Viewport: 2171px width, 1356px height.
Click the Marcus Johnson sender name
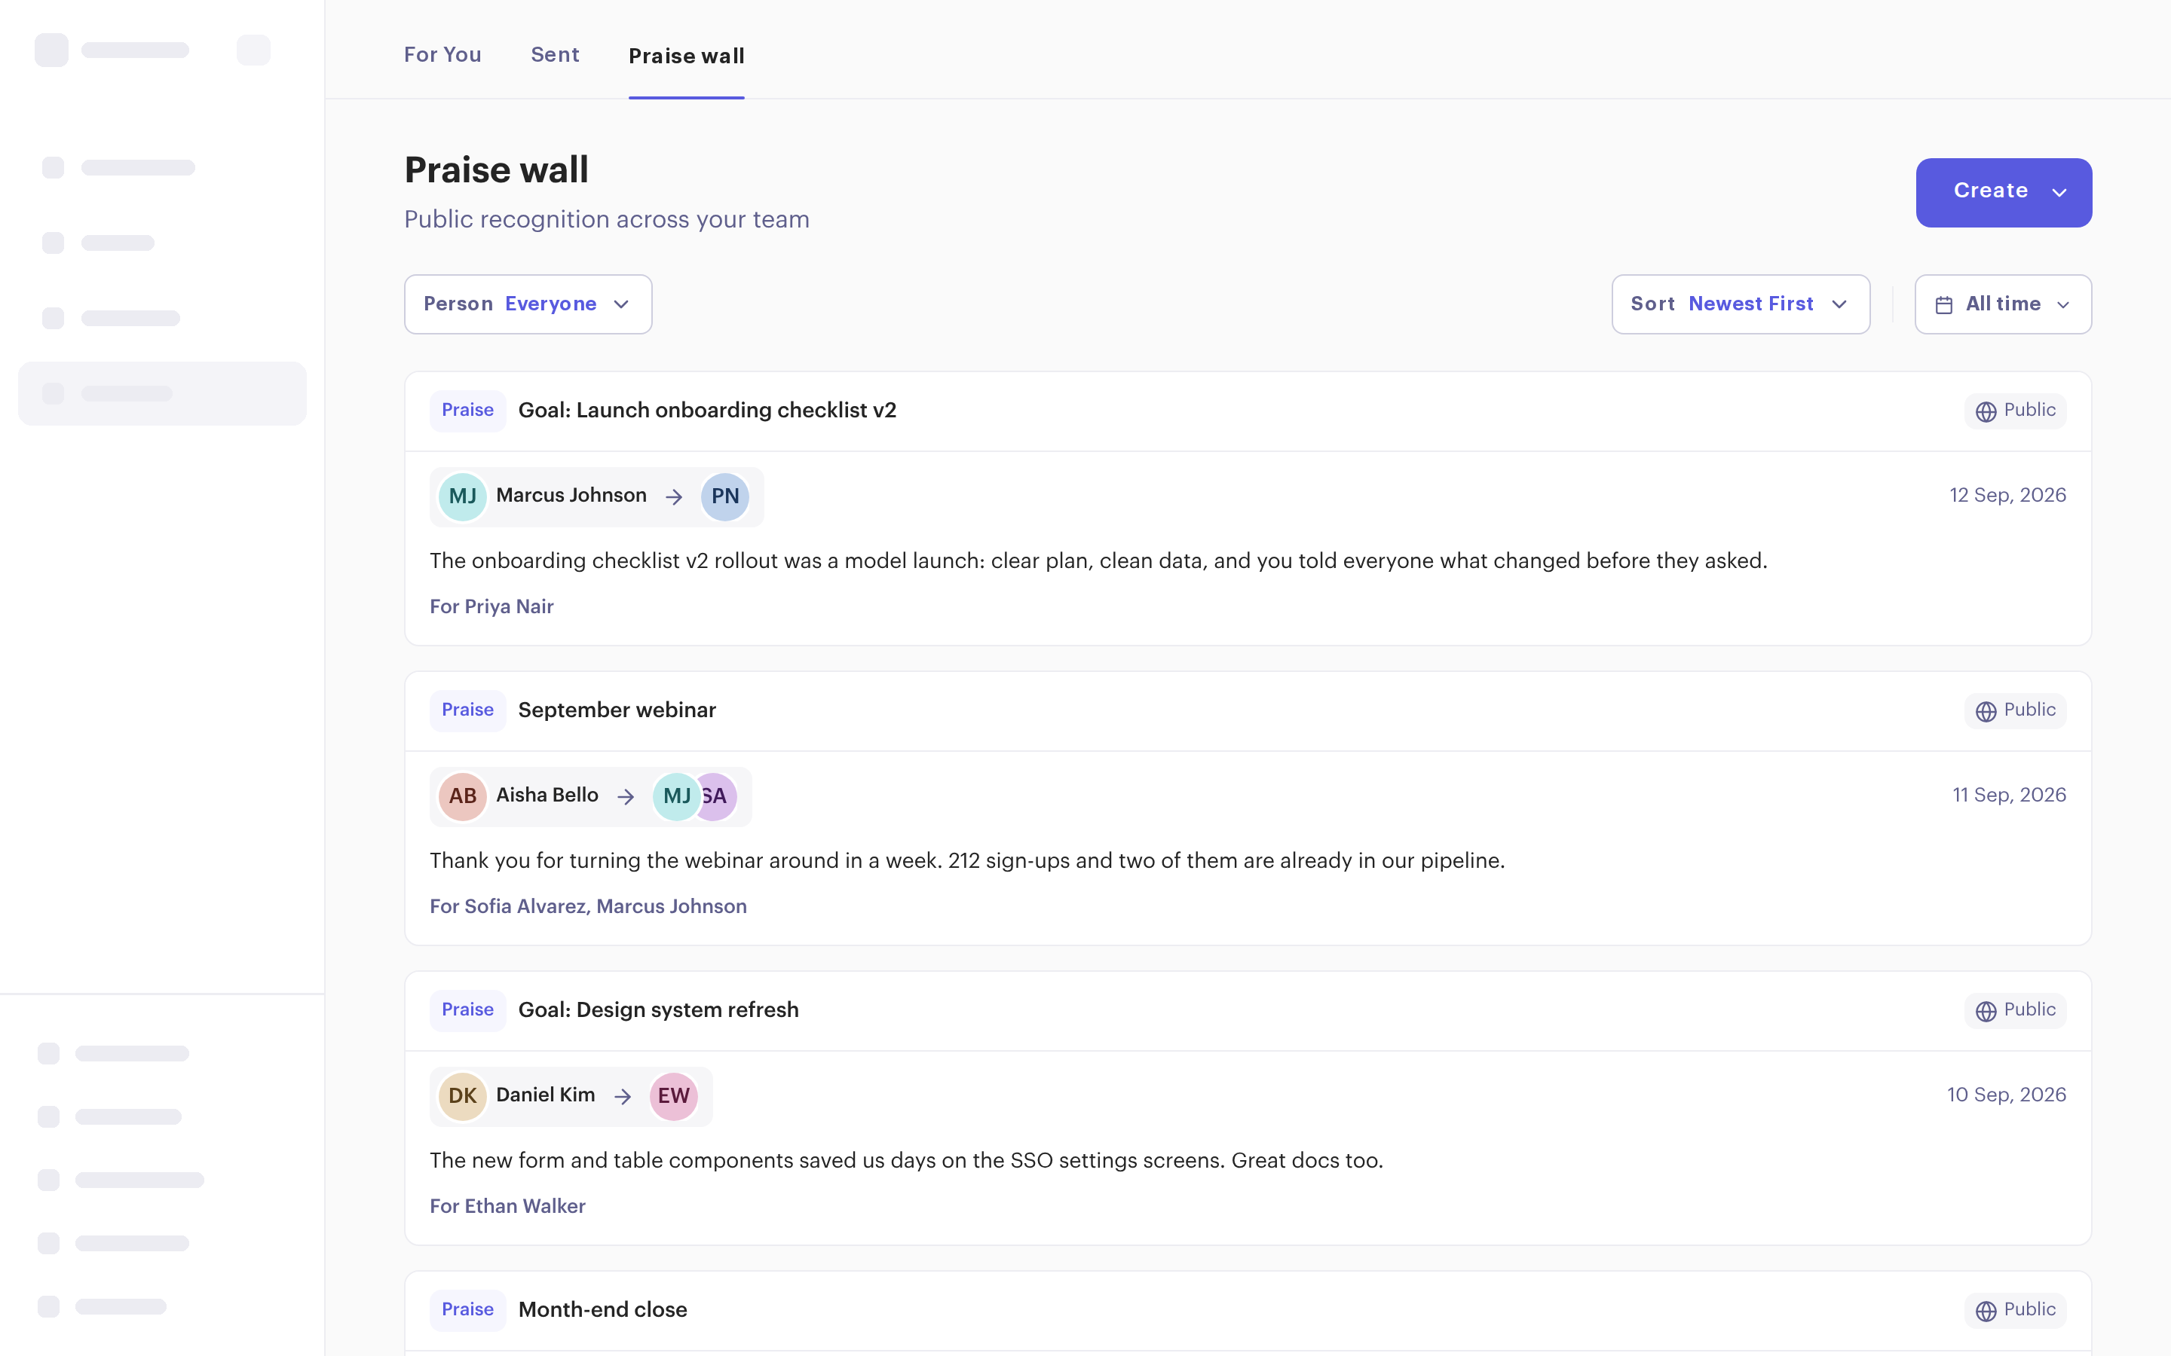click(x=571, y=495)
